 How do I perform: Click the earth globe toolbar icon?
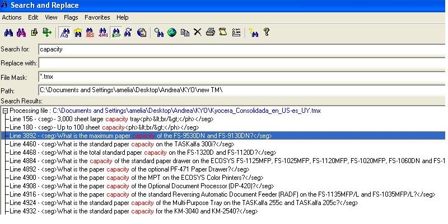click(172, 32)
